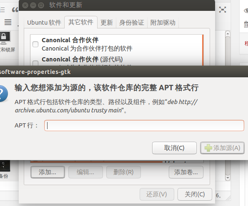Check the Canonical 合作伙伴 (源代码) checkbox
248x206 pixels.
click(x=35, y=63)
